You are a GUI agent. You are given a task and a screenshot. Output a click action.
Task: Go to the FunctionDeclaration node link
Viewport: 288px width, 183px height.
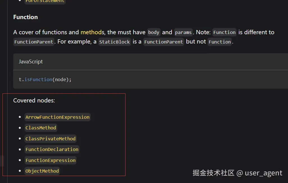pyautogui.click(x=52, y=149)
